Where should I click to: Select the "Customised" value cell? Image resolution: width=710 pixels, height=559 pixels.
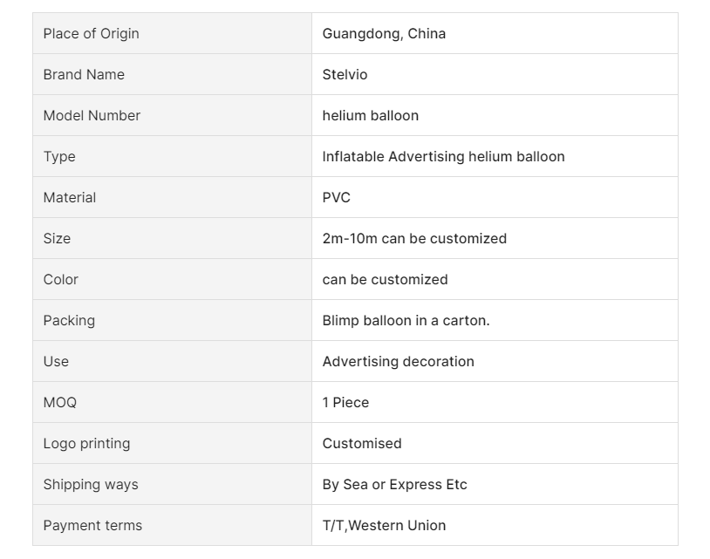pyautogui.click(x=362, y=443)
